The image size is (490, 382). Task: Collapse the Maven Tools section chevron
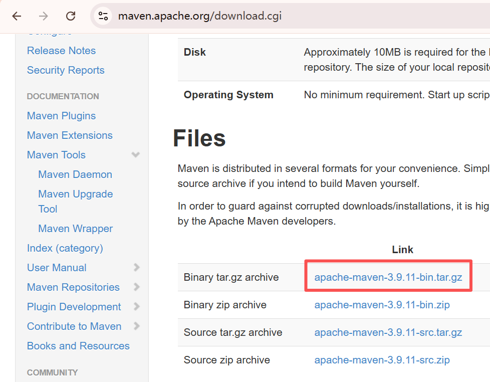pos(135,155)
